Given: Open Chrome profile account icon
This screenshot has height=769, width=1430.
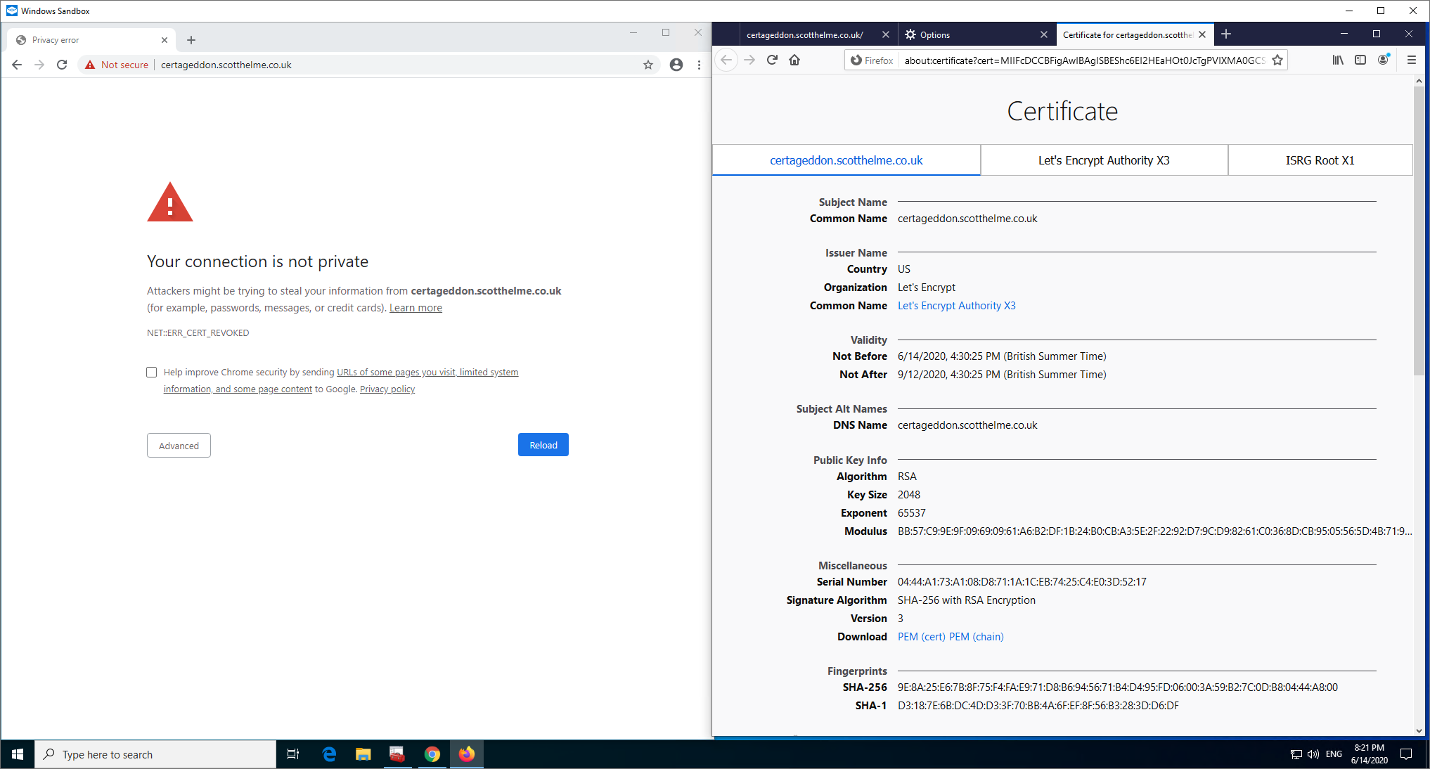Looking at the screenshot, I should (676, 65).
